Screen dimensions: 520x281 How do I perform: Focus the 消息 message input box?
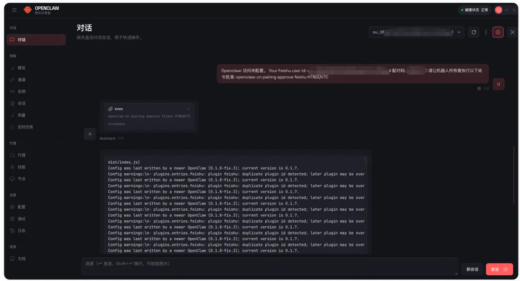point(269,267)
